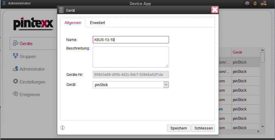Viewport: 275px width, 140px height.
Task: Switch language to German via flag icon
Action: [x=255, y=3]
